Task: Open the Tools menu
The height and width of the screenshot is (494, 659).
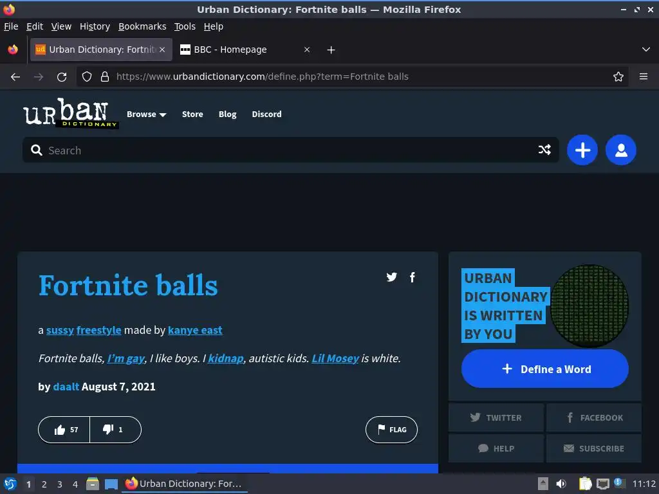Action: click(x=185, y=26)
